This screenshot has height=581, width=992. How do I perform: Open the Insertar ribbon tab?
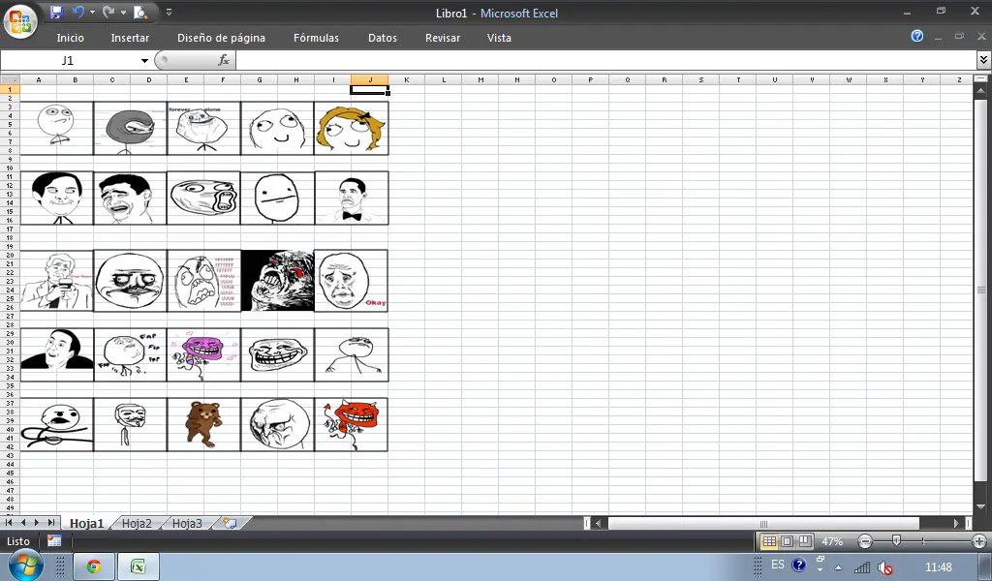130,38
